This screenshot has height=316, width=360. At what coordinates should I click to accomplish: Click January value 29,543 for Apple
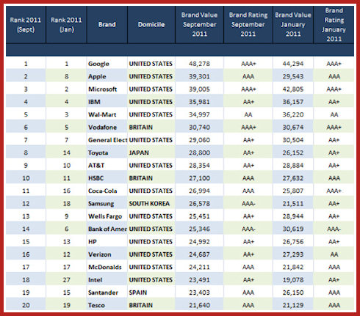(x=293, y=76)
